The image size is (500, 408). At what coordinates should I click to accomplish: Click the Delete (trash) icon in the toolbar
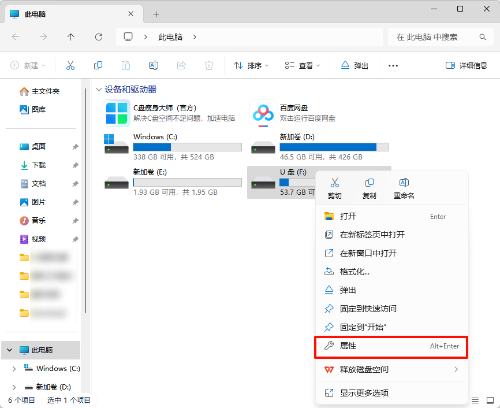tap(208, 65)
